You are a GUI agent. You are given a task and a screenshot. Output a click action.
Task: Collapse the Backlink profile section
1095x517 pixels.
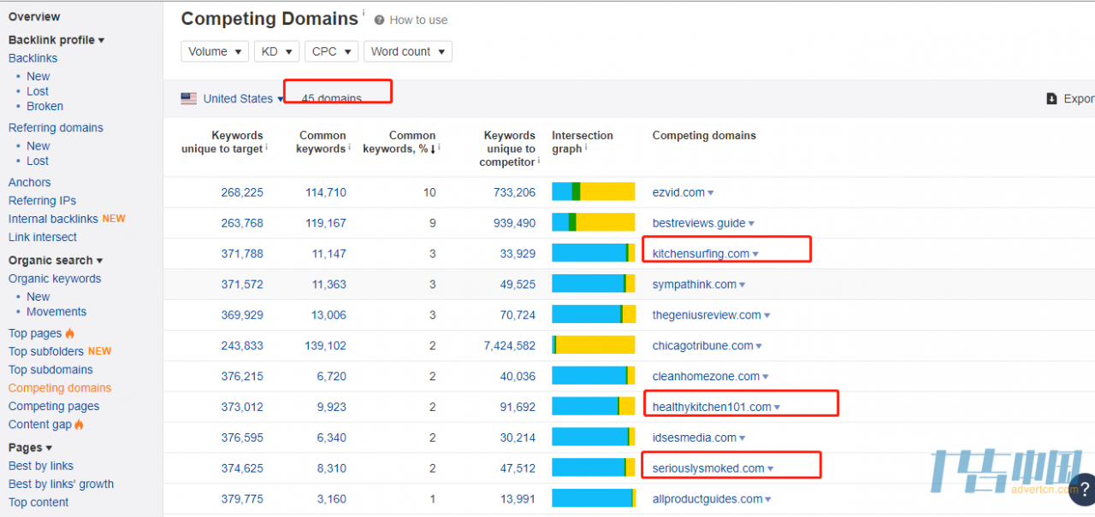click(56, 40)
